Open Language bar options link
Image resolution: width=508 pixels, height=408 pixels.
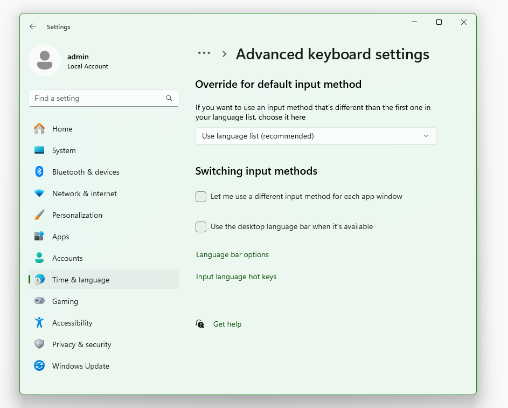tap(232, 255)
